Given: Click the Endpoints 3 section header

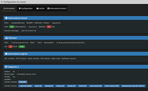Looking at the screenshot, I should pos(76,67).
